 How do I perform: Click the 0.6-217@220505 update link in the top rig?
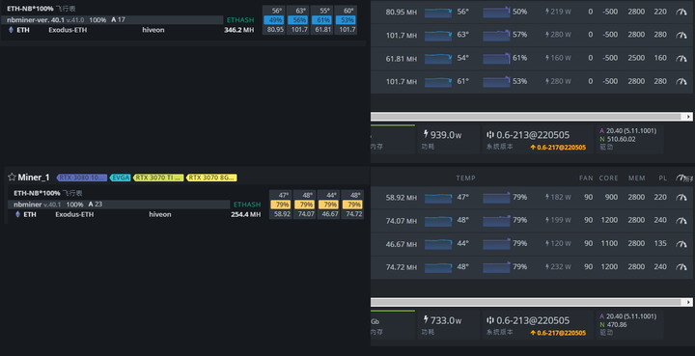[558, 148]
